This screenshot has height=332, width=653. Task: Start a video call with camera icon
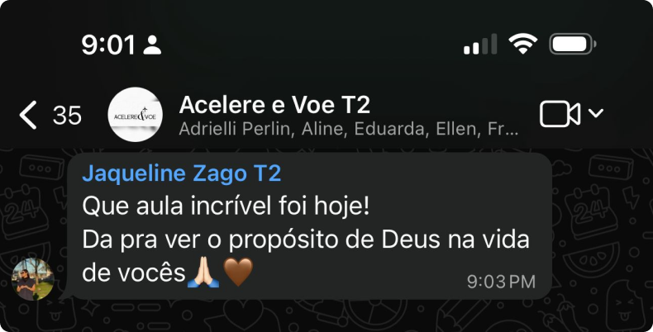[560, 114]
